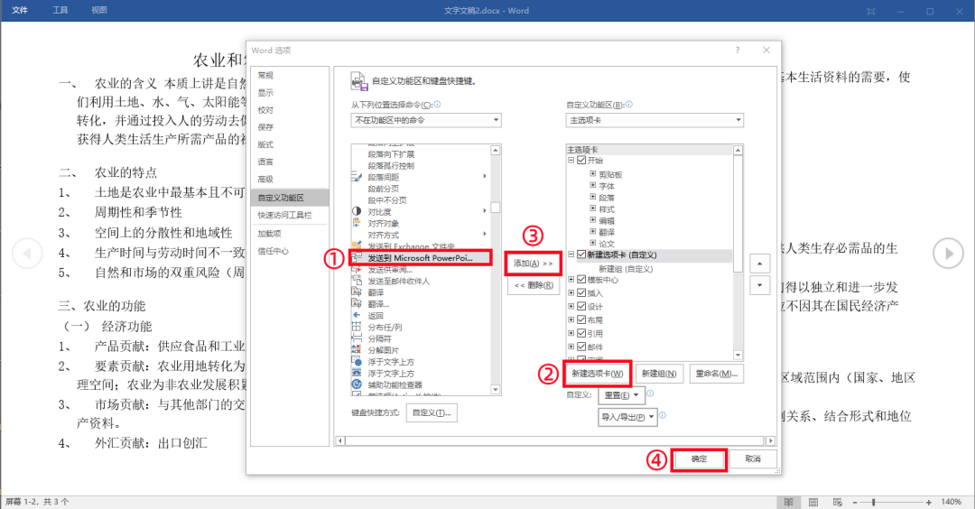Image resolution: width=975 pixels, height=509 pixels.
Task: Go to next screen with right arrow
Action: [x=948, y=253]
